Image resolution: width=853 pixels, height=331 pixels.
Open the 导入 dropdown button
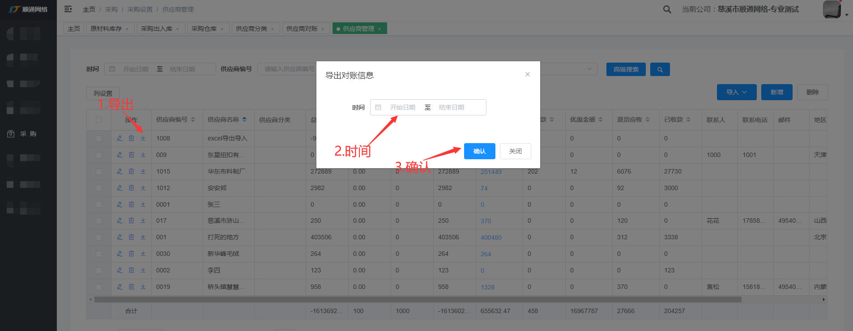click(x=736, y=92)
